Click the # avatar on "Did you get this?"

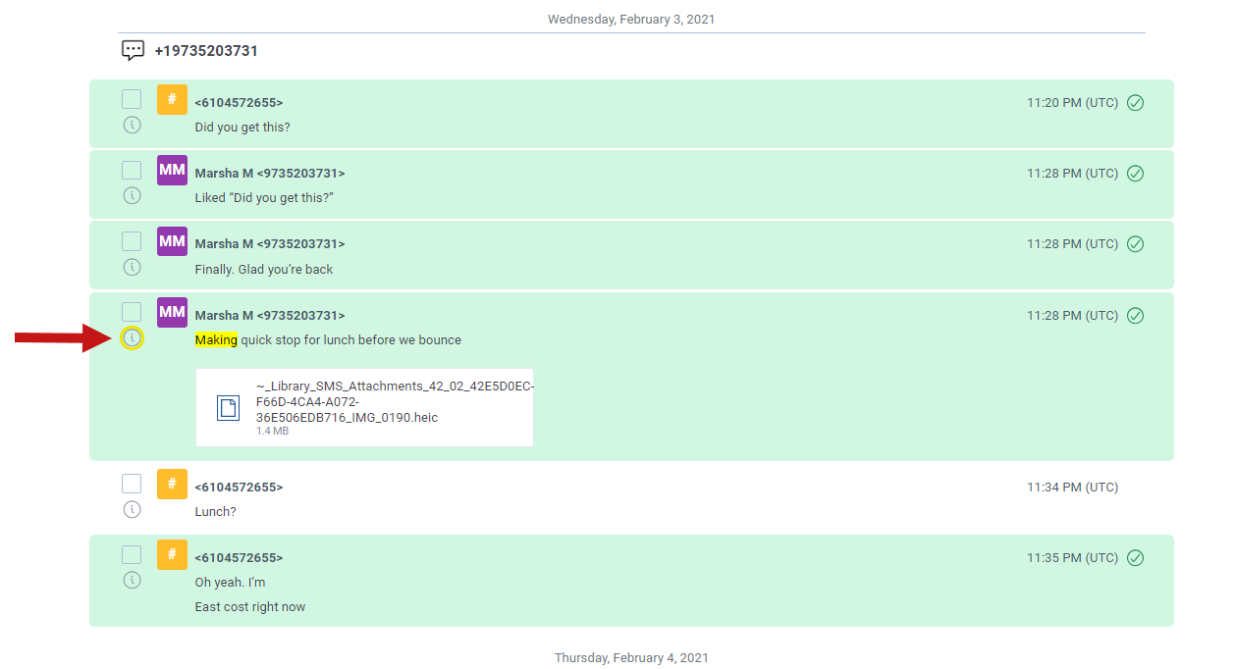[172, 99]
